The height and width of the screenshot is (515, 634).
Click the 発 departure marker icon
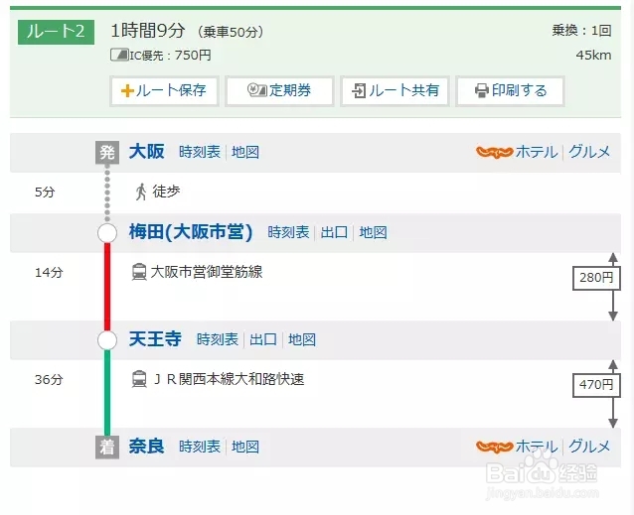pos(107,152)
